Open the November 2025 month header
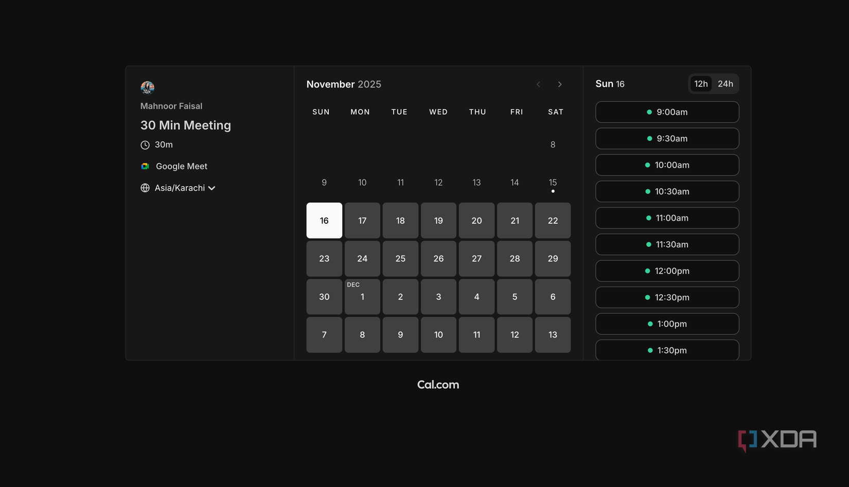This screenshot has height=487, width=849. (x=344, y=84)
